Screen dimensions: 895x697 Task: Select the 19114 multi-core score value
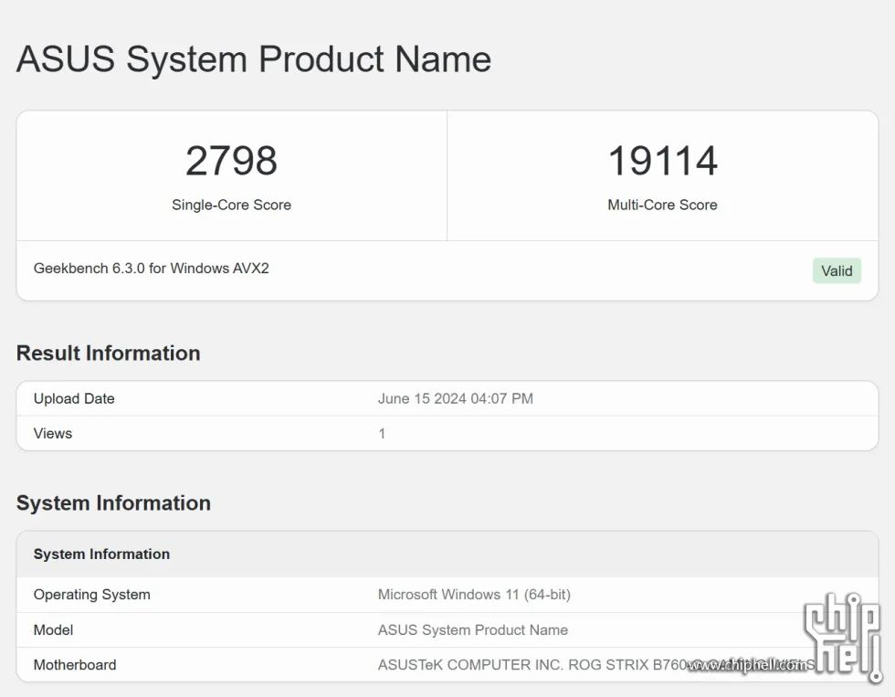click(663, 161)
